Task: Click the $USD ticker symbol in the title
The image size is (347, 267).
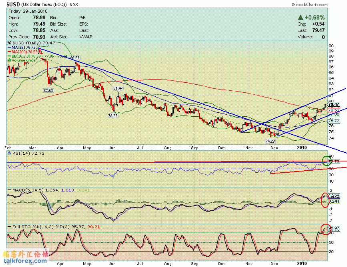Action: coord(13,4)
